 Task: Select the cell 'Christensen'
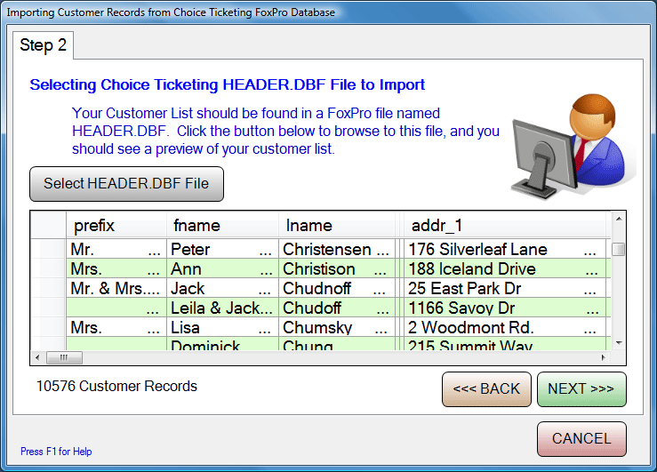[337, 249]
